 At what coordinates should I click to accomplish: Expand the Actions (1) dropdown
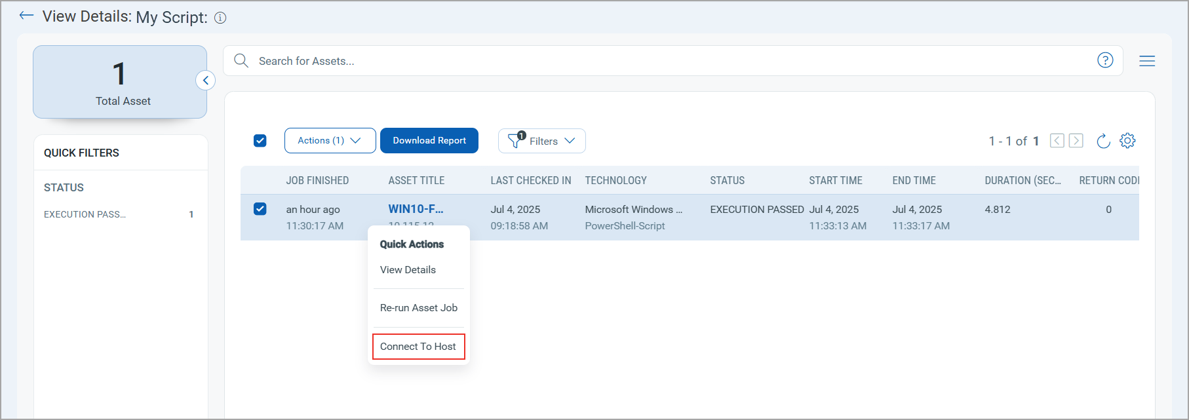tap(330, 141)
